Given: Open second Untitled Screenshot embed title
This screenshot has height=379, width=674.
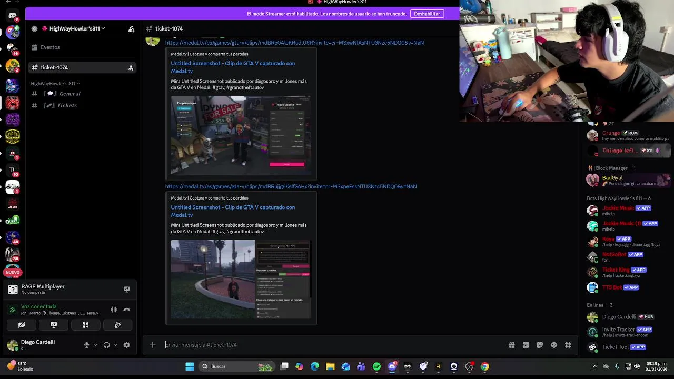Looking at the screenshot, I should click(233, 211).
